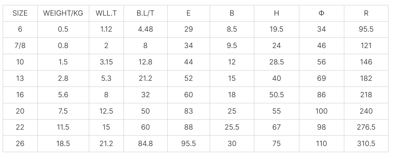Select the B.L/T header cell
395x159 pixels.
point(145,13)
